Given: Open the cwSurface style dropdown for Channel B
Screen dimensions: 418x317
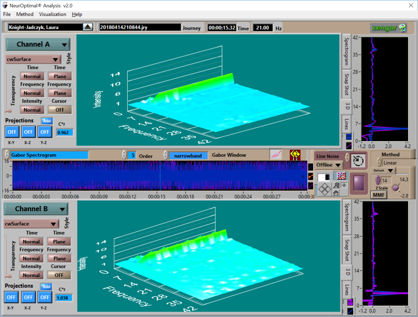Looking at the screenshot, I should tap(31, 224).
